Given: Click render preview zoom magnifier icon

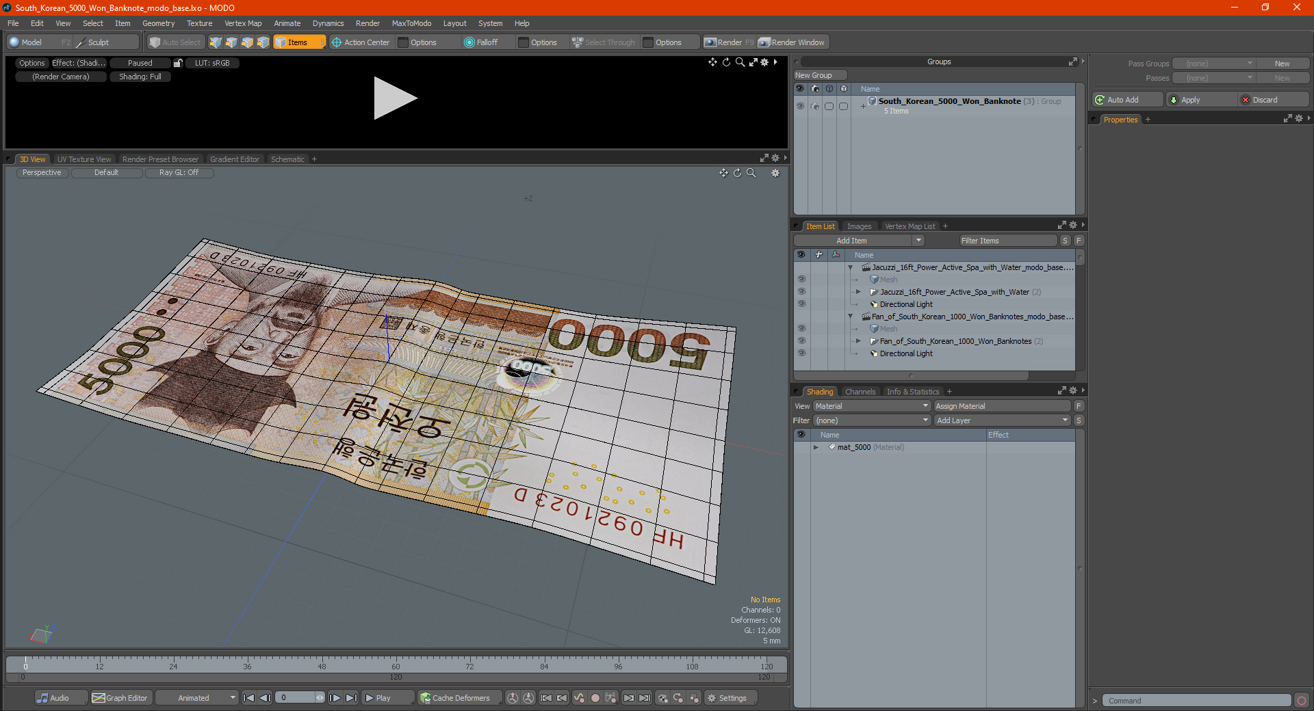Looking at the screenshot, I should click(740, 62).
